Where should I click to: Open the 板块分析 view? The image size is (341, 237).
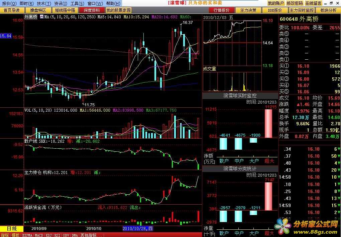(328, 10)
